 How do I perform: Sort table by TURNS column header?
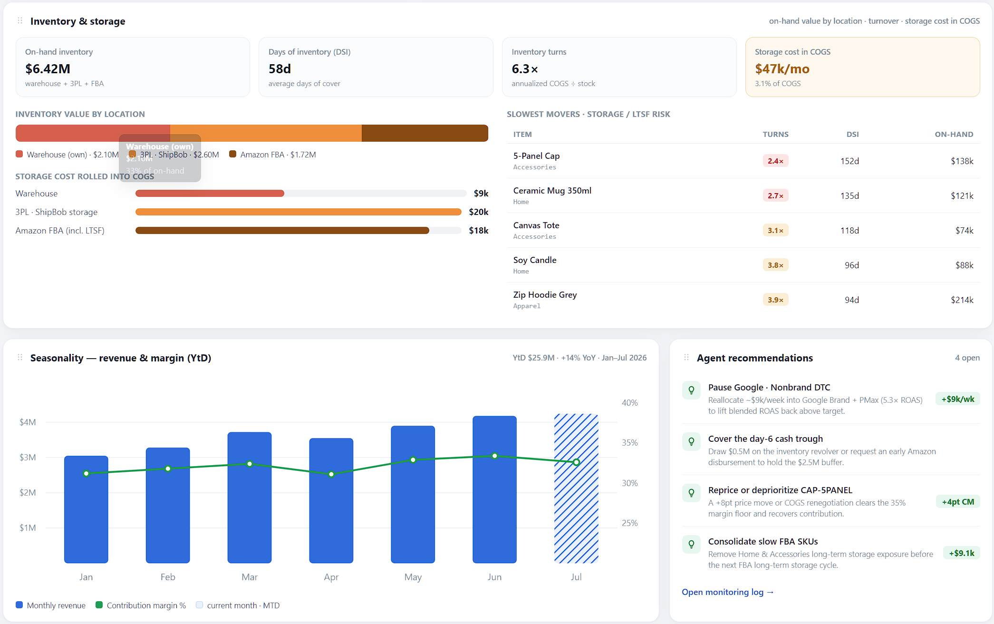pos(775,135)
